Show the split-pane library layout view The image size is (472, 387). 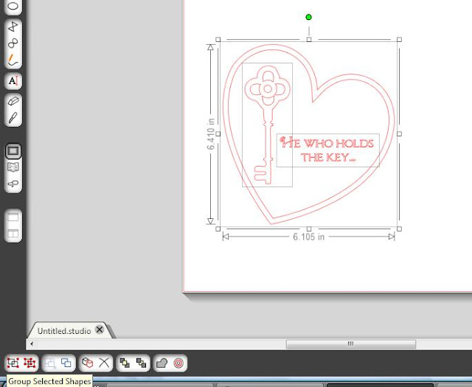[13, 233]
